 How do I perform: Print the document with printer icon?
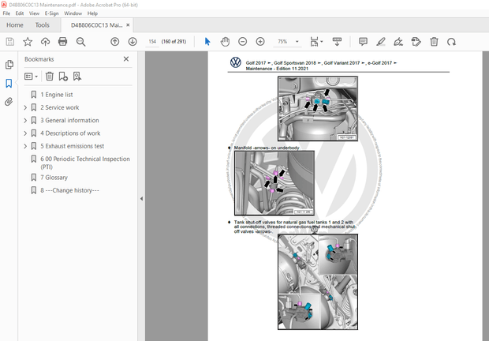point(62,42)
